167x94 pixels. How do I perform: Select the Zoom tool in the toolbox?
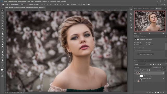click(x=2, y=63)
